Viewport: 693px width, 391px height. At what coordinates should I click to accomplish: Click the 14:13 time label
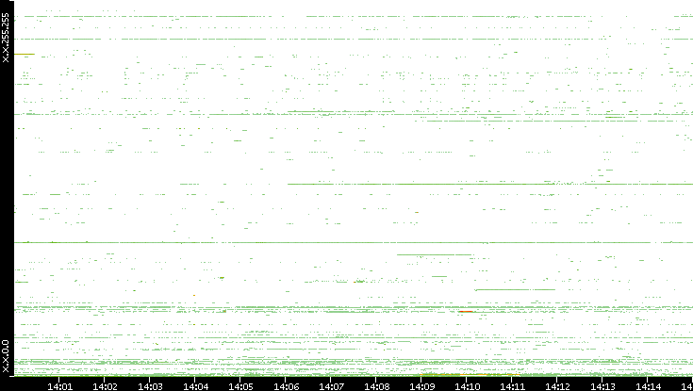tap(603, 386)
